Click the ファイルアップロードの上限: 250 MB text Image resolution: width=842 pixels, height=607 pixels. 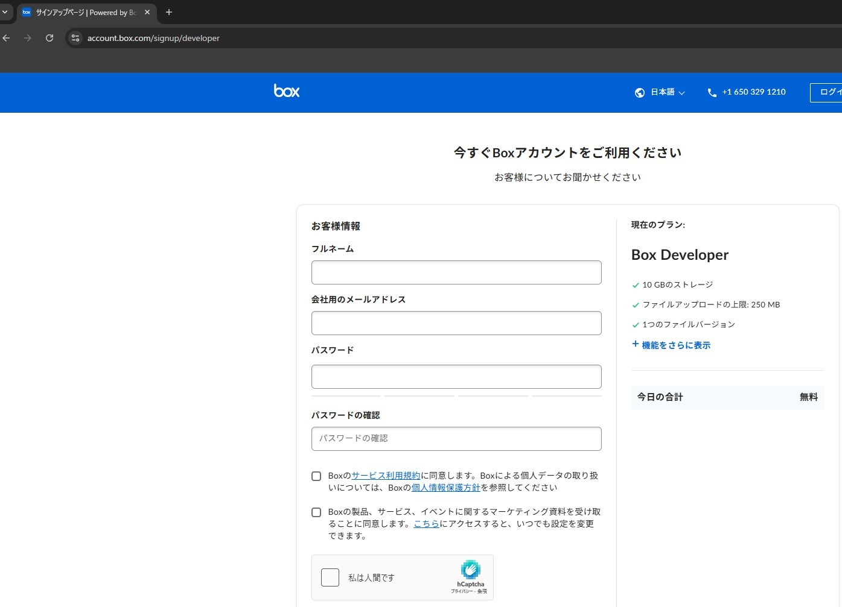(x=711, y=304)
